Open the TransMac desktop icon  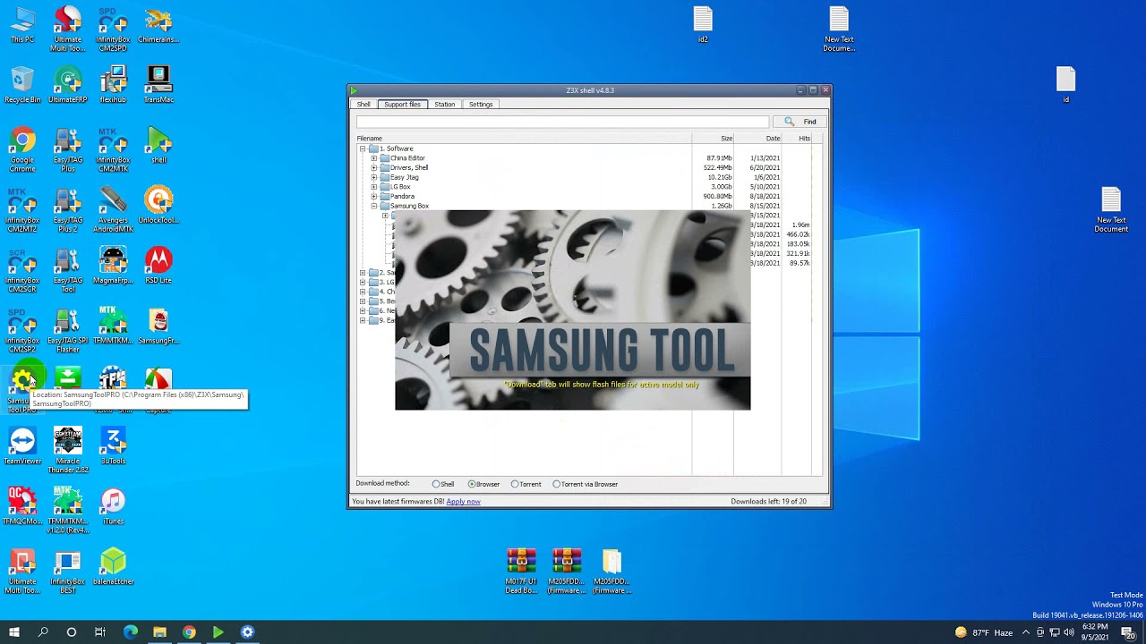tap(158, 85)
